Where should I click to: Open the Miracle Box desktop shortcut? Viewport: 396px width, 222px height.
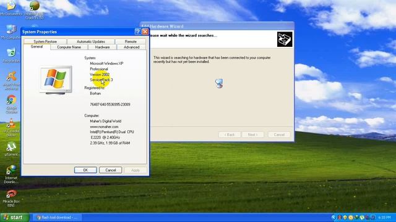(x=11, y=198)
